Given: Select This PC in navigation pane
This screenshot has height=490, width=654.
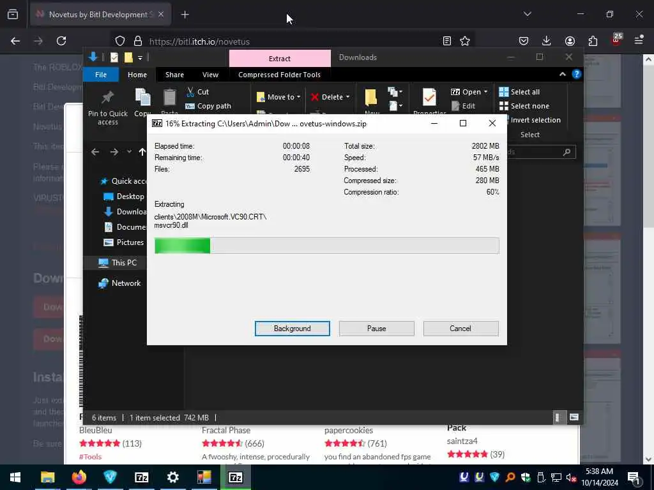Looking at the screenshot, I should click(x=118, y=262).
